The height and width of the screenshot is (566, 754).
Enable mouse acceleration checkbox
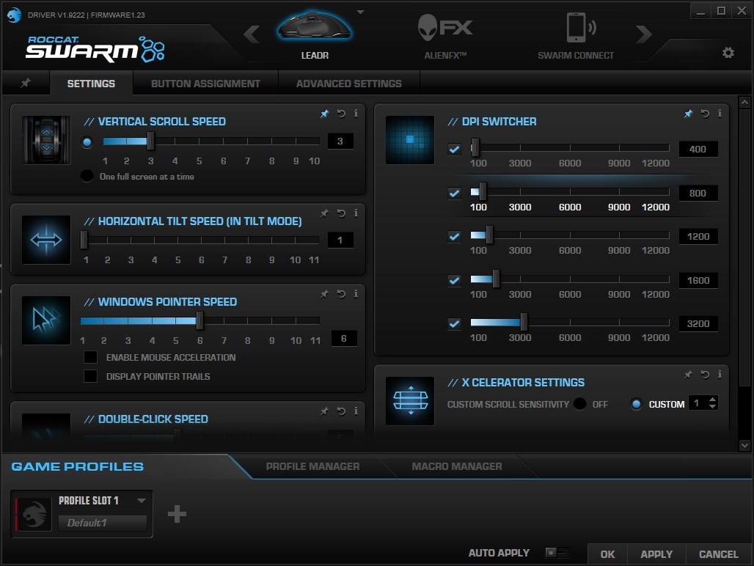pyautogui.click(x=90, y=357)
